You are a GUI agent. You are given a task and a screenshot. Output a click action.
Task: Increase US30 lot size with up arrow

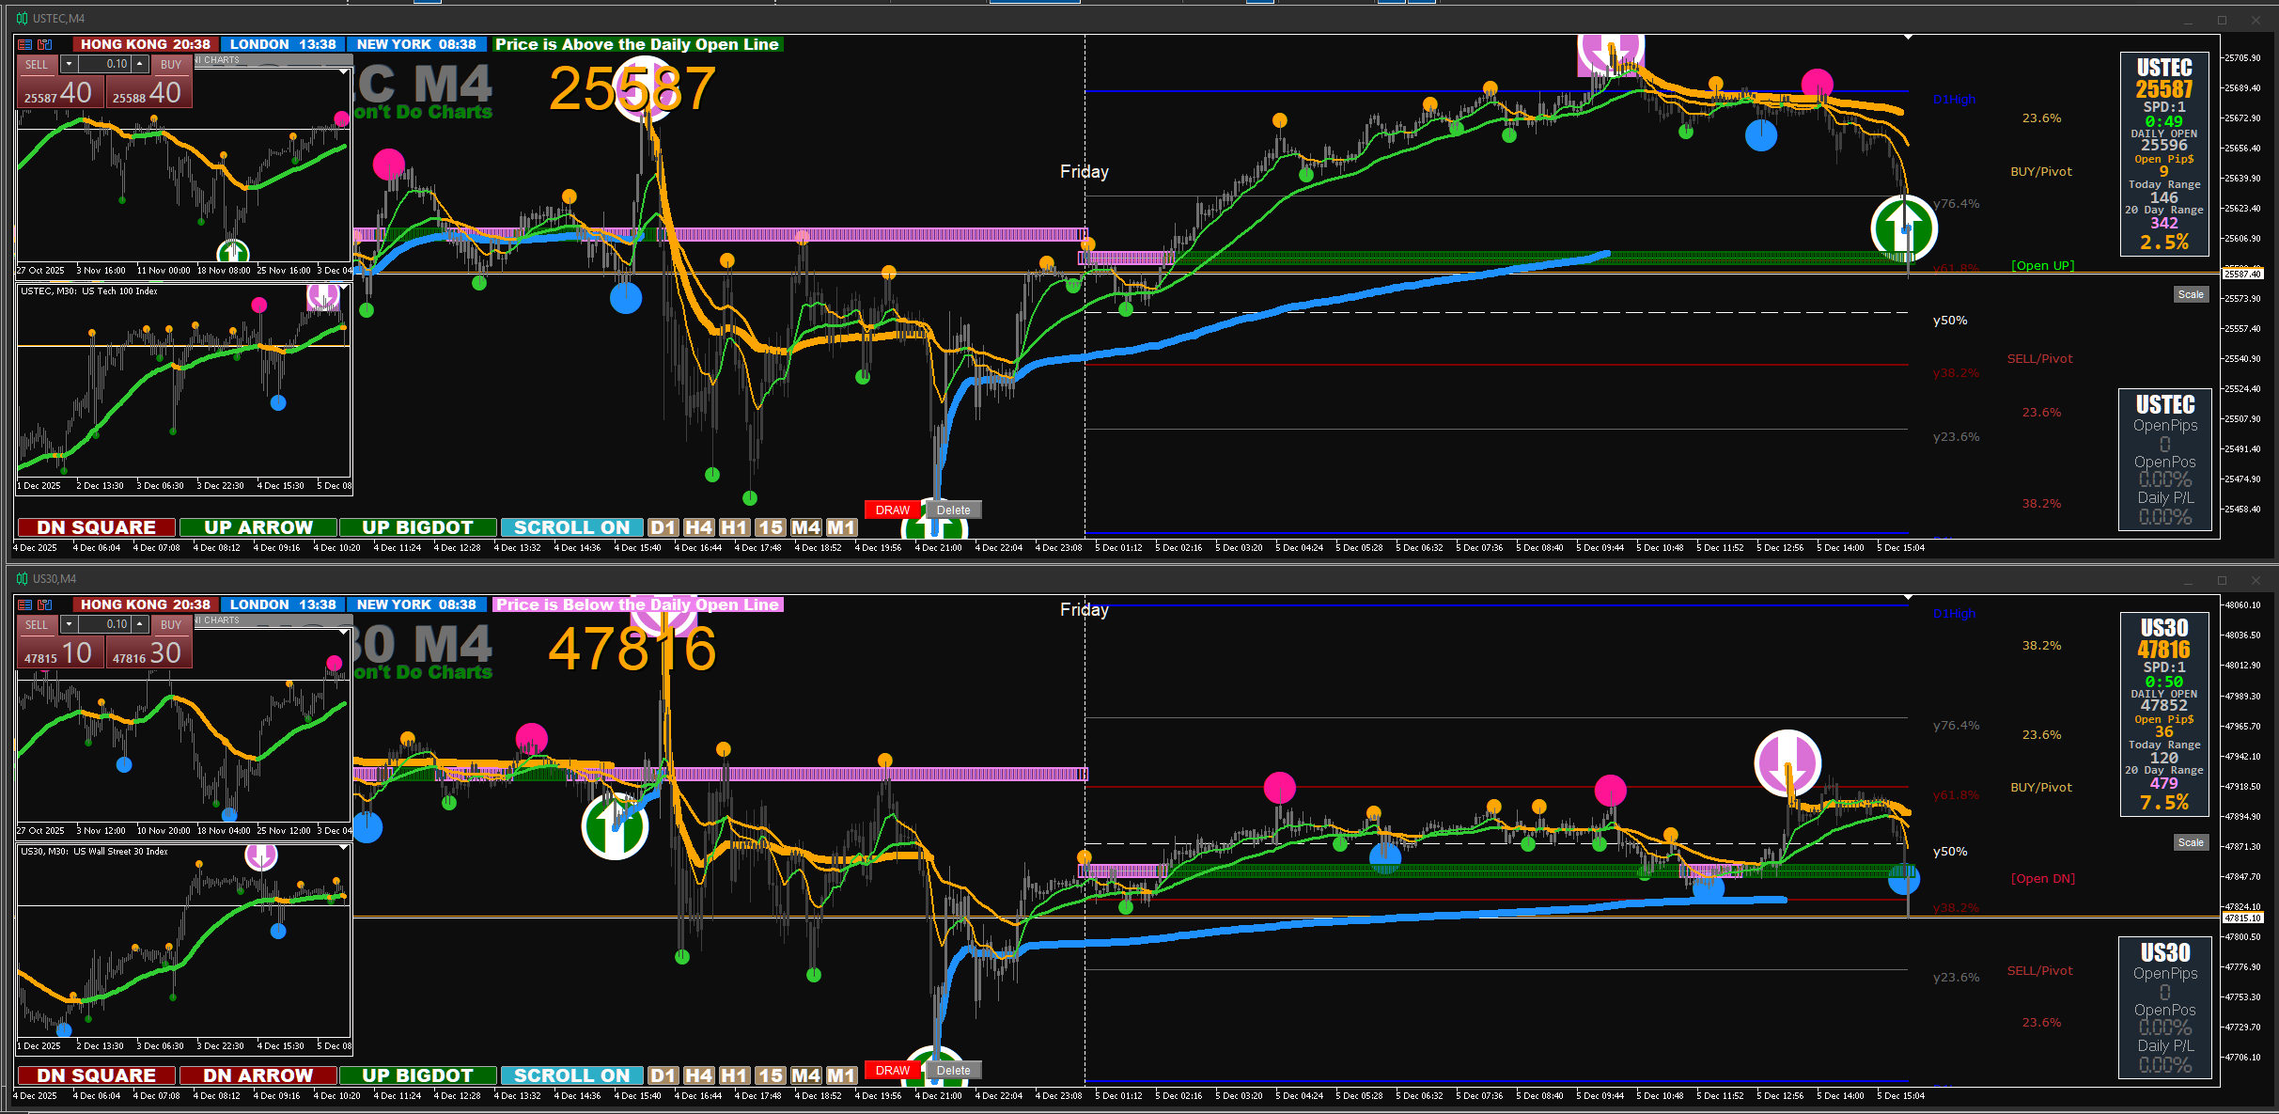click(x=140, y=624)
